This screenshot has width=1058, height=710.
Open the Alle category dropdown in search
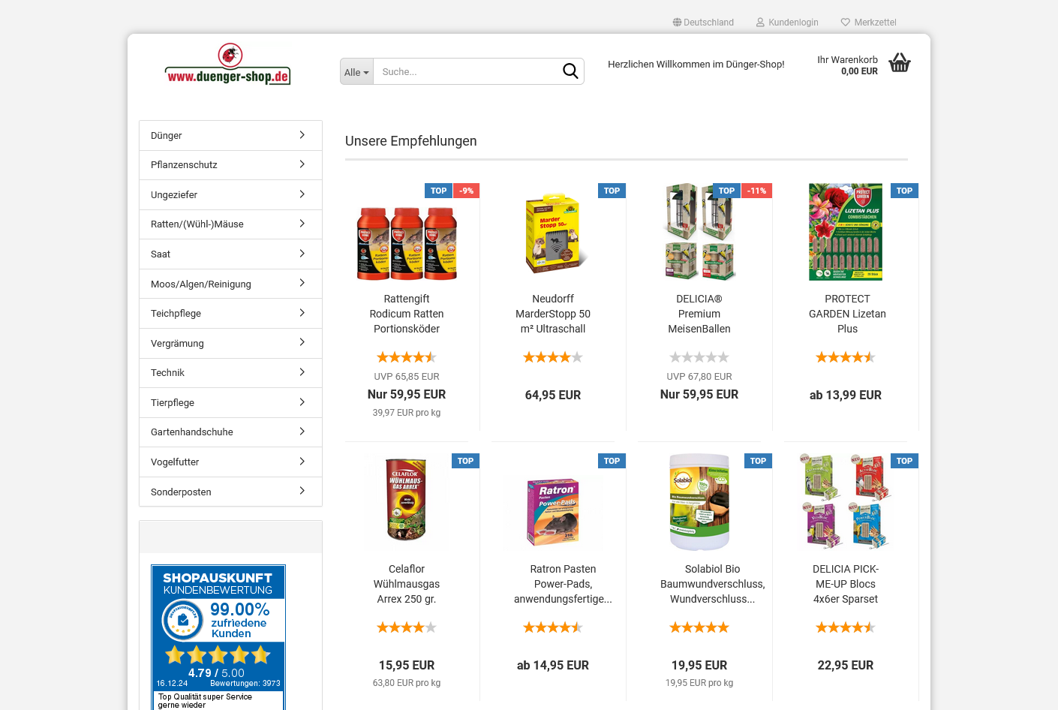[x=356, y=72]
